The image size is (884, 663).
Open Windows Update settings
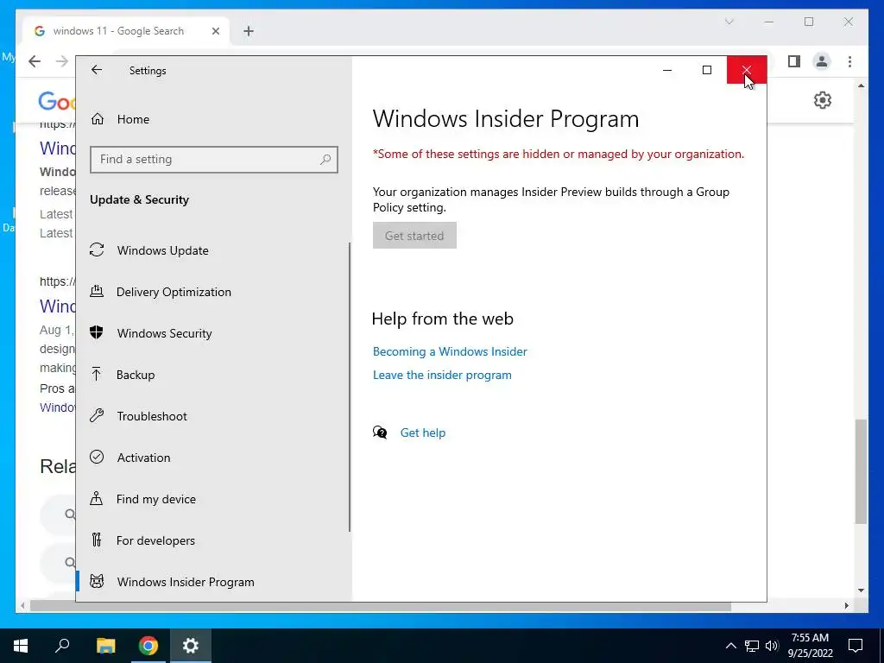point(213,250)
